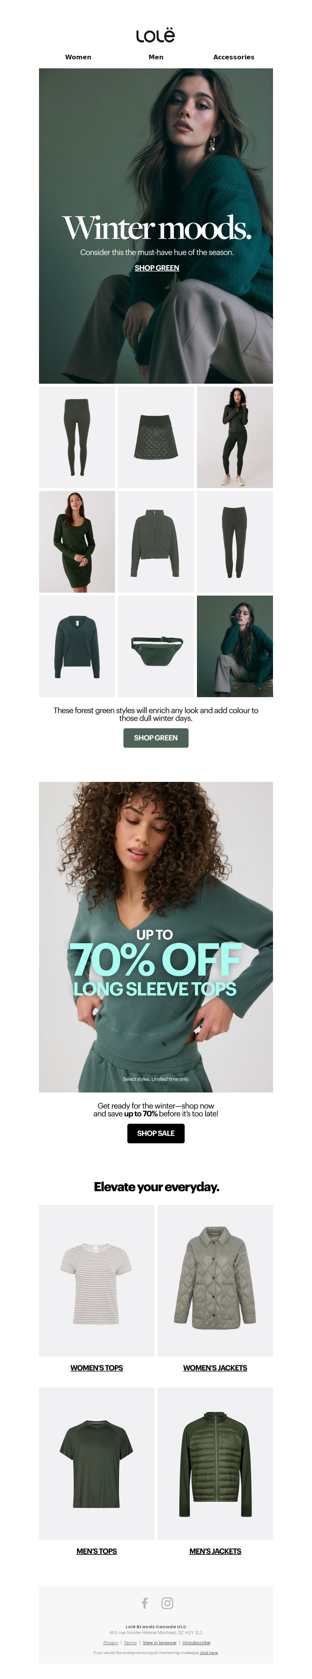The width and height of the screenshot is (312, 1679).
Task: Click the Unsubscribe link
Action: click(x=196, y=1643)
